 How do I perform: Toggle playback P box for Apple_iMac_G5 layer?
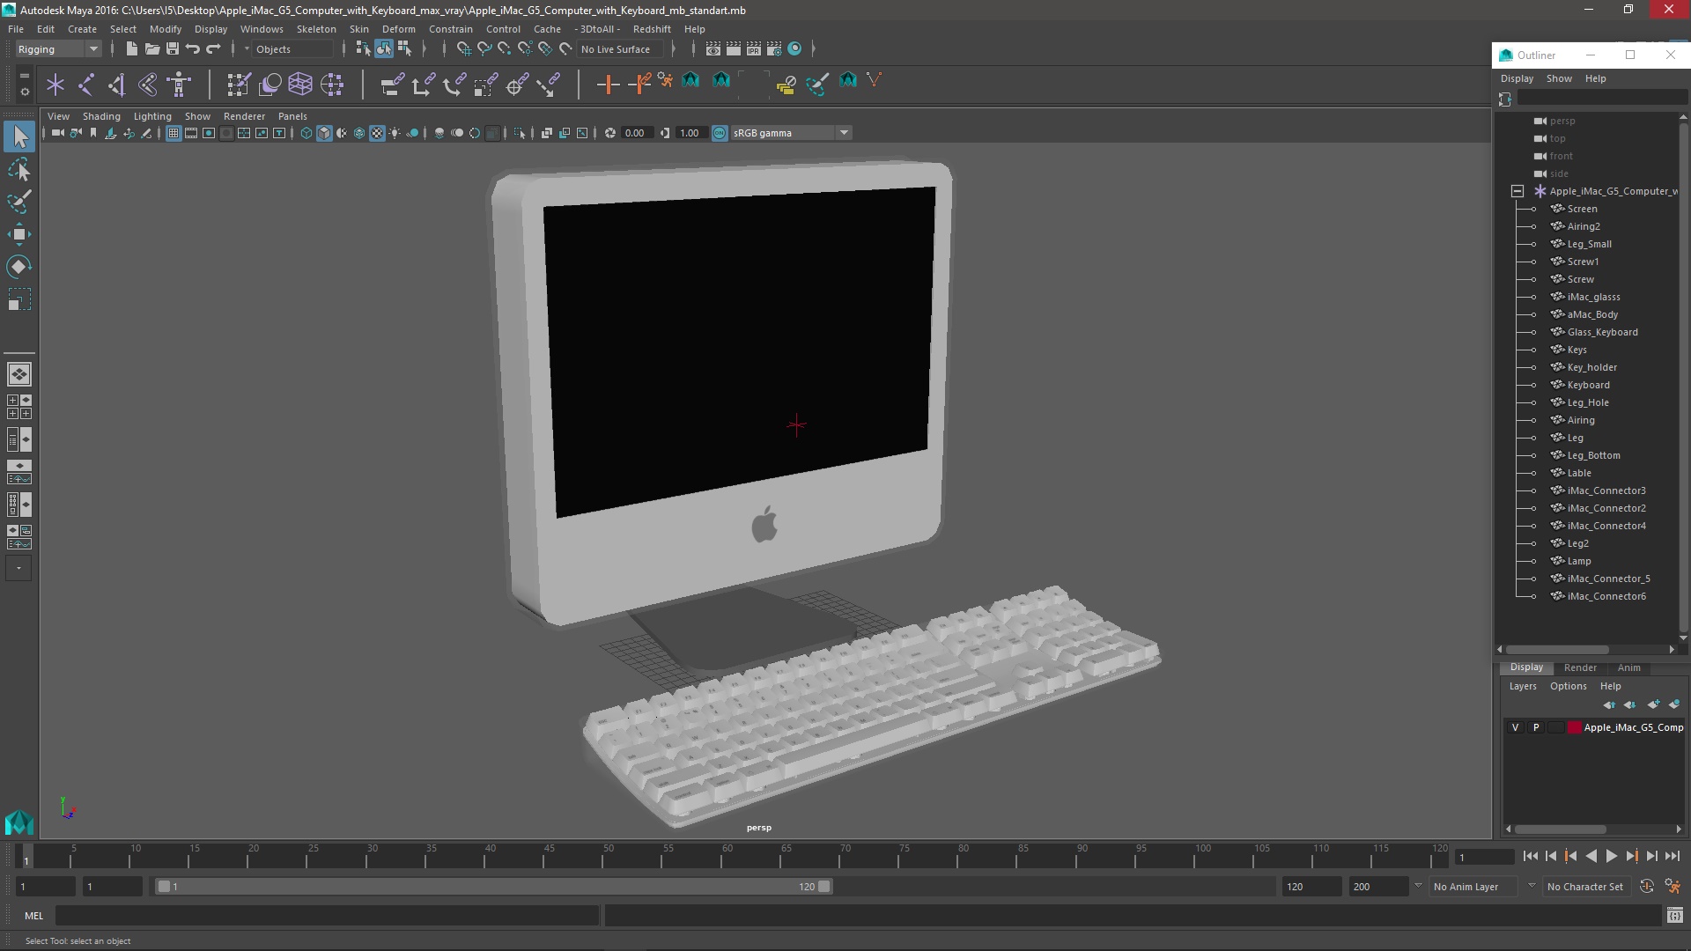pyautogui.click(x=1536, y=727)
